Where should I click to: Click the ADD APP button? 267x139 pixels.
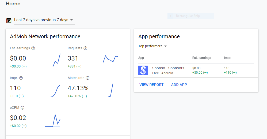pyautogui.click(x=179, y=85)
